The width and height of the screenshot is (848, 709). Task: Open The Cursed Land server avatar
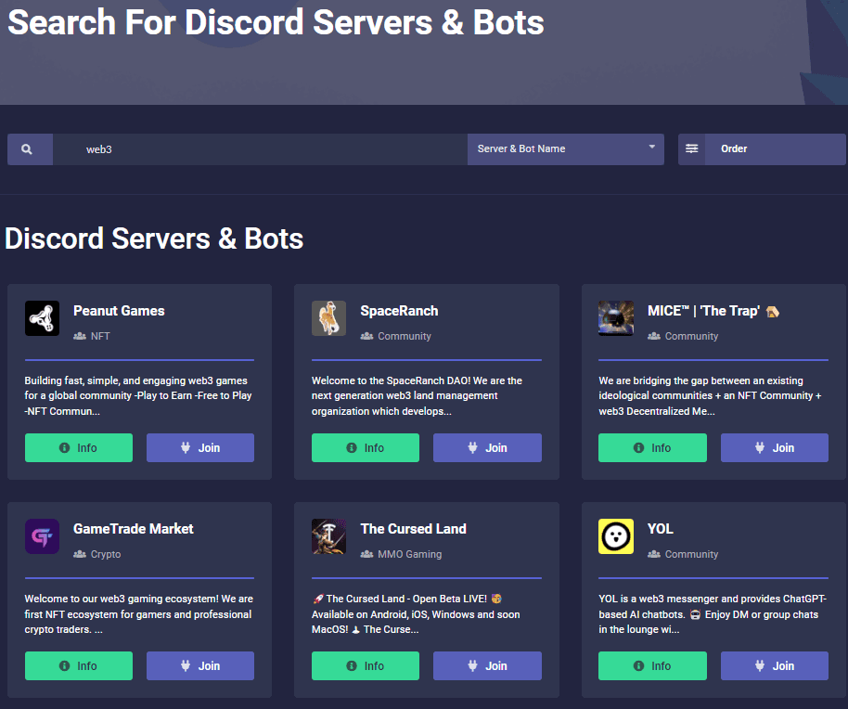[328, 536]
